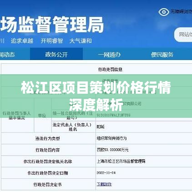Open the 便民服务 menu item
The width and height of the screenshot is (192, 192).
point(162,55)
